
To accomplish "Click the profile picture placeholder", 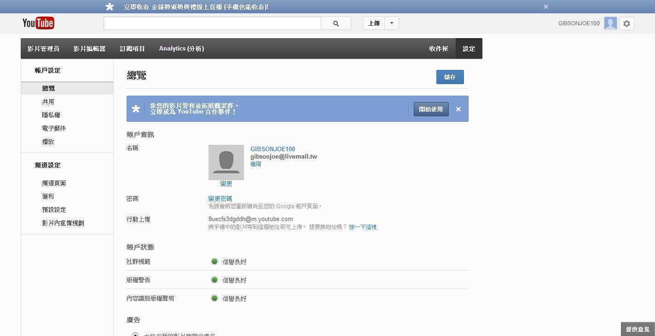I will [x=226, y=162].
